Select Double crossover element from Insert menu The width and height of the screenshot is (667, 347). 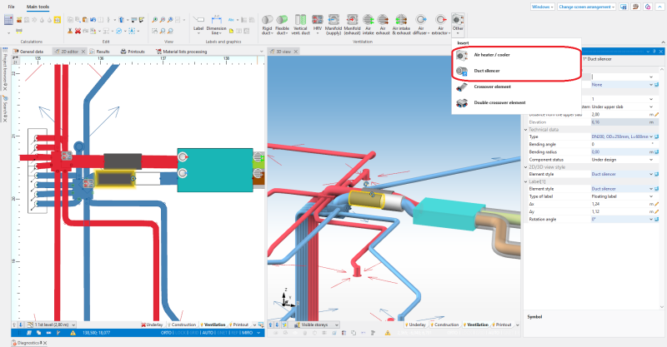pos(516,103)
